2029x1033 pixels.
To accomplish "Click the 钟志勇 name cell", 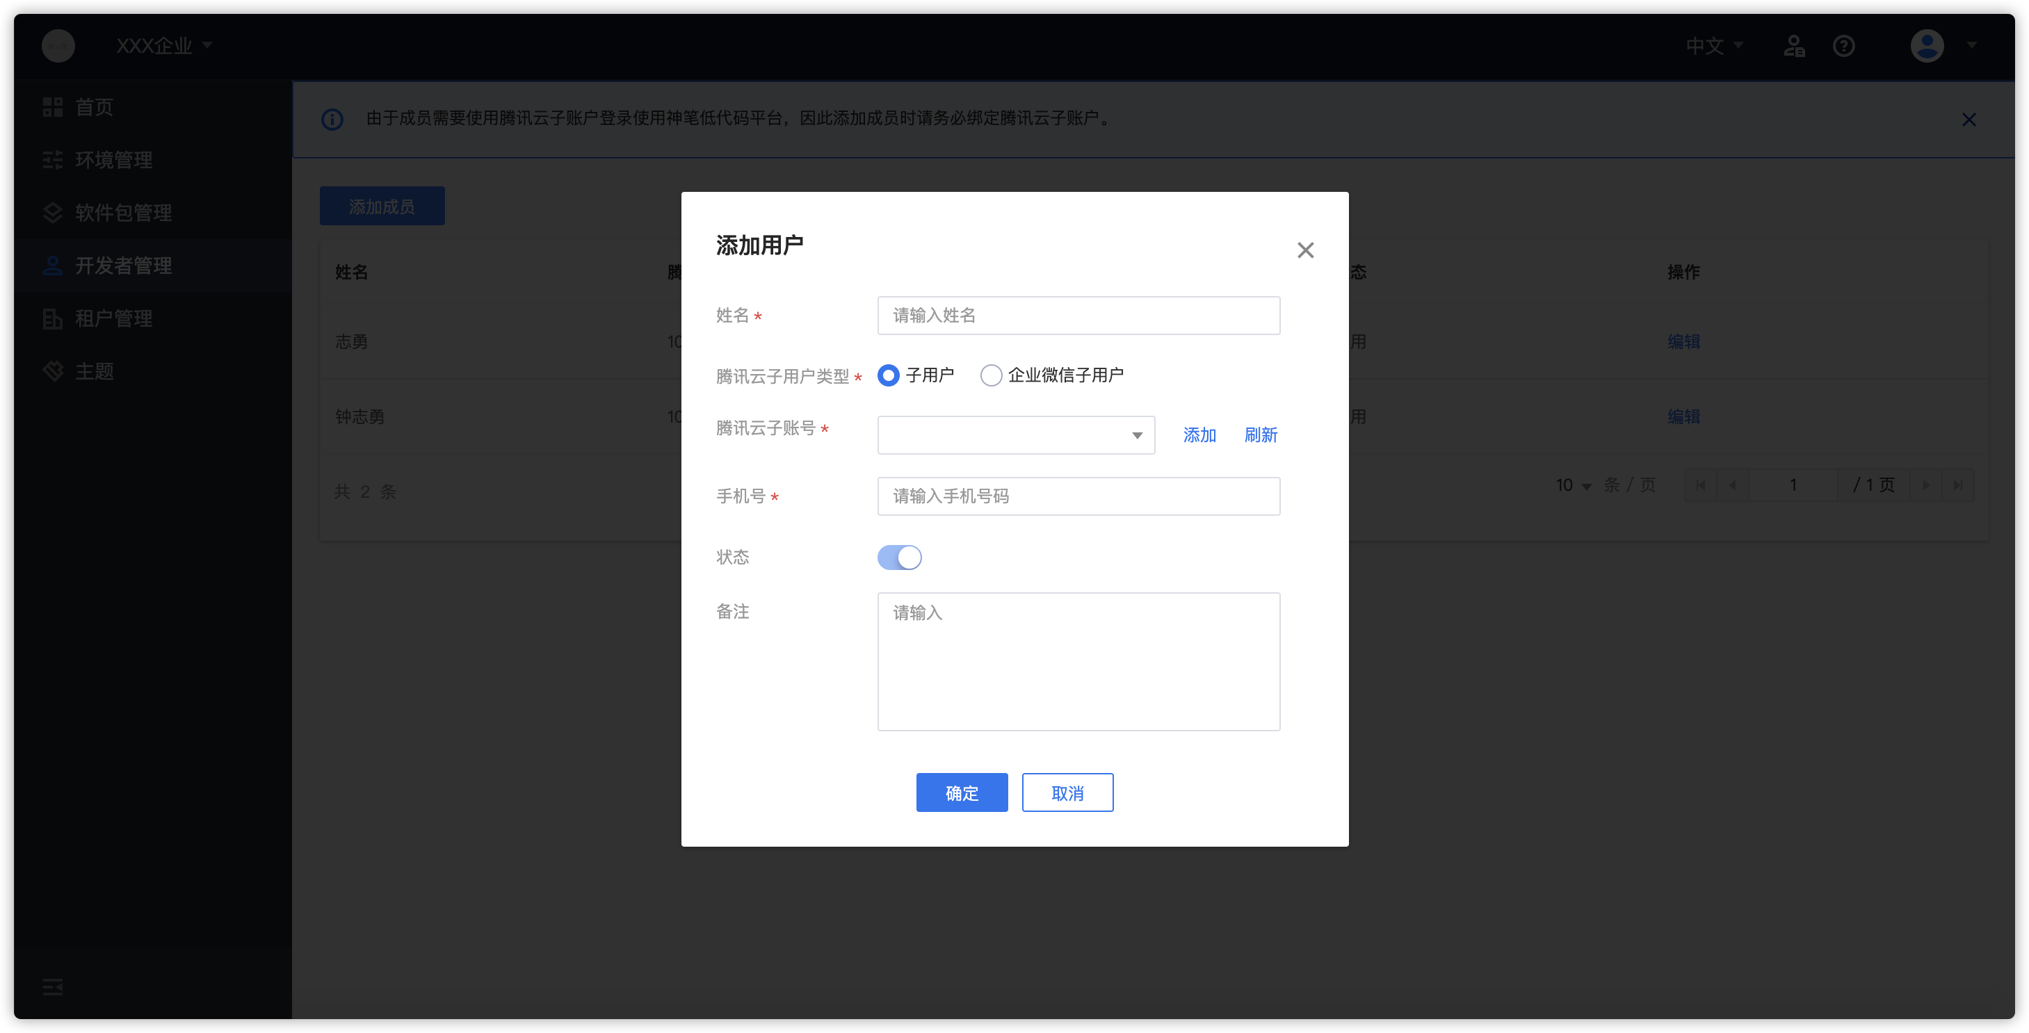I will (360, 416).
